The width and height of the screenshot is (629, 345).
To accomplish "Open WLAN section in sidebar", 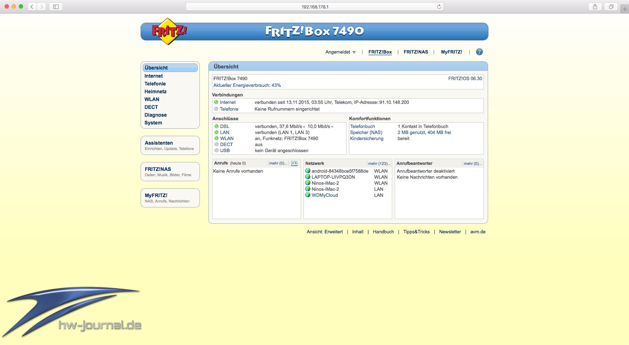I will pyautogui.click(x=152, y=99).
